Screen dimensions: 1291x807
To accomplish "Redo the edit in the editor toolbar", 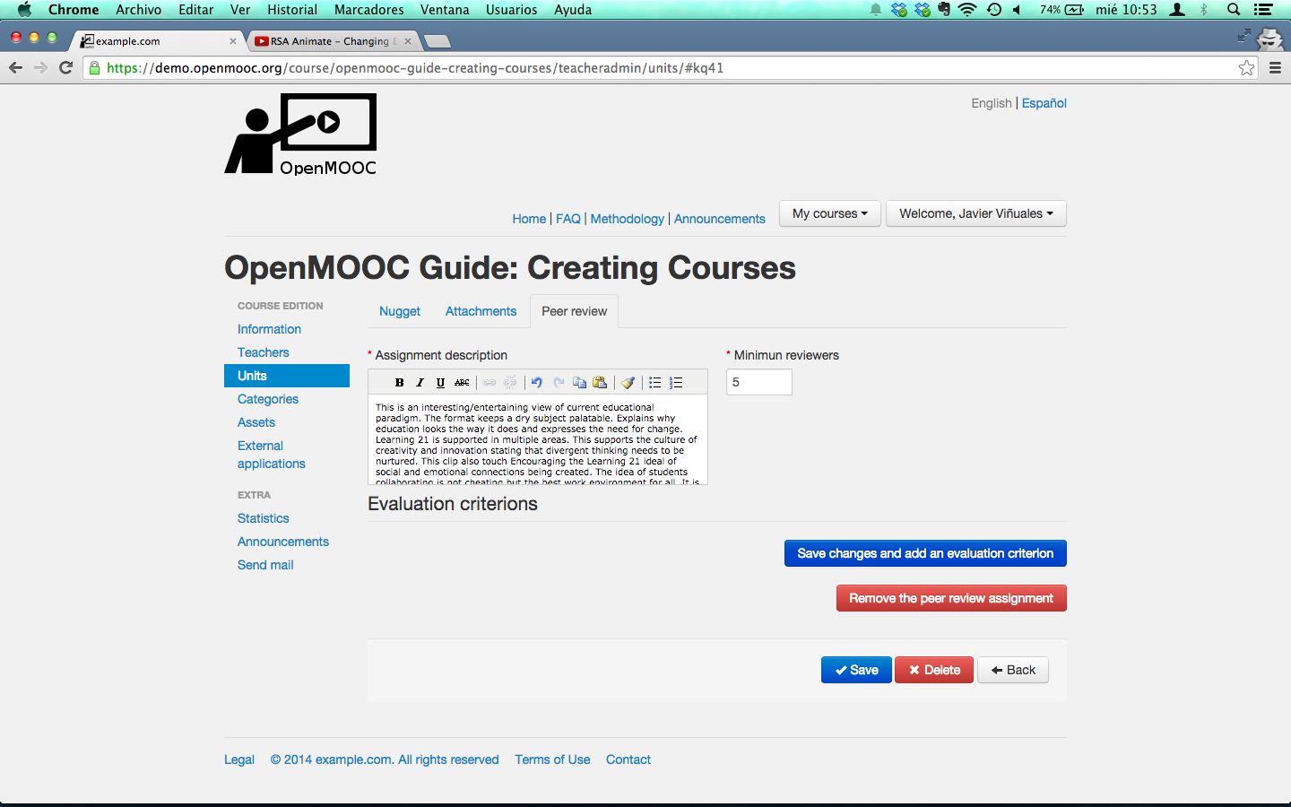I will [x=559, y=382].
